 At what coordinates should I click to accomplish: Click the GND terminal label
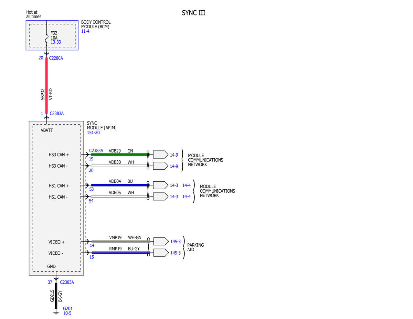click(x=51, y=266)
